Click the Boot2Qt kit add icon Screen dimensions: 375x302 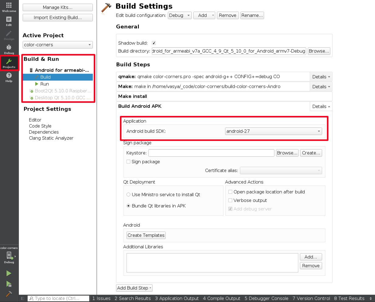coord(31,91)
